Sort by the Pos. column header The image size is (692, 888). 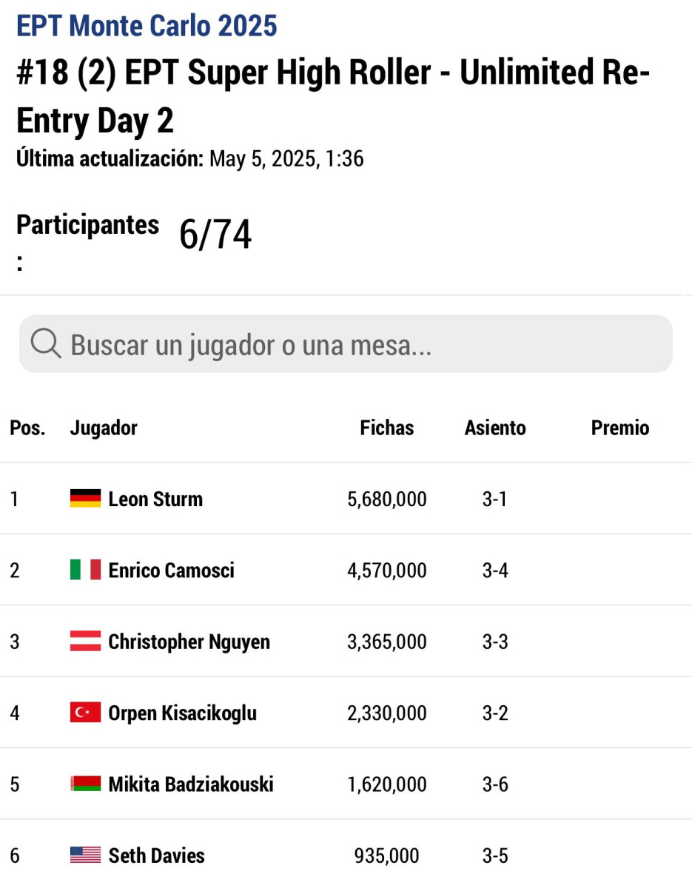[x=27, y=428]
